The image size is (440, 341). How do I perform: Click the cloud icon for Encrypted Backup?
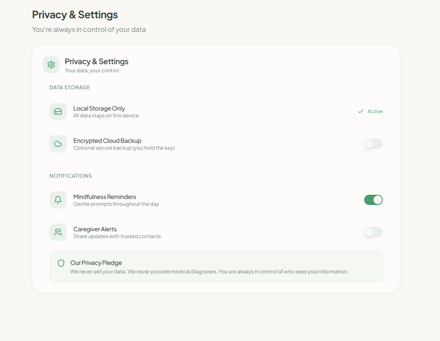(x=58, y=144)
